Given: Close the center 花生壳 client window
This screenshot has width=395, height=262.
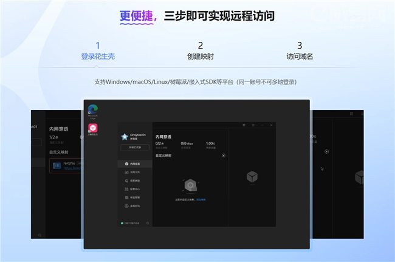Looking at the screenshot, I should [x=271, y=125].
